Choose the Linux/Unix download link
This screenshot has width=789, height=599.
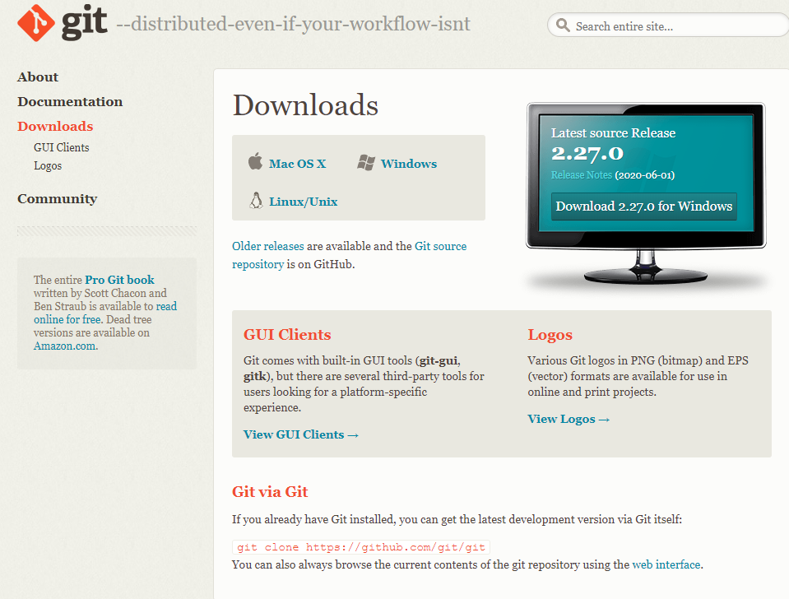pos(303,202)
